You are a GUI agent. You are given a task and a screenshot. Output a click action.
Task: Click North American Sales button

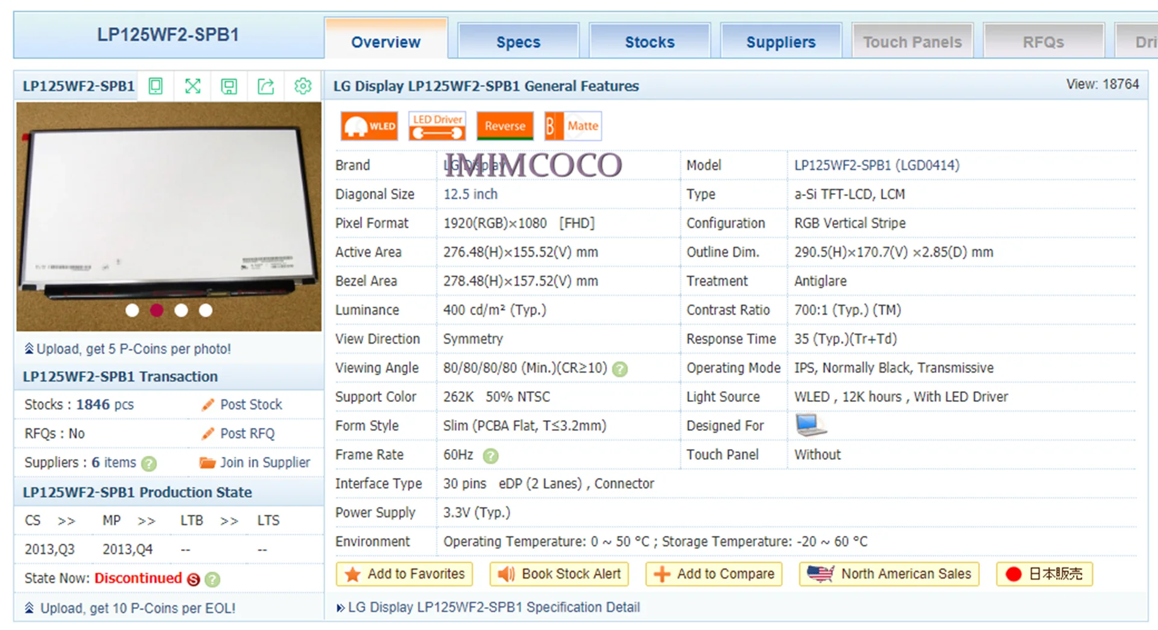[x=889, y=574]
